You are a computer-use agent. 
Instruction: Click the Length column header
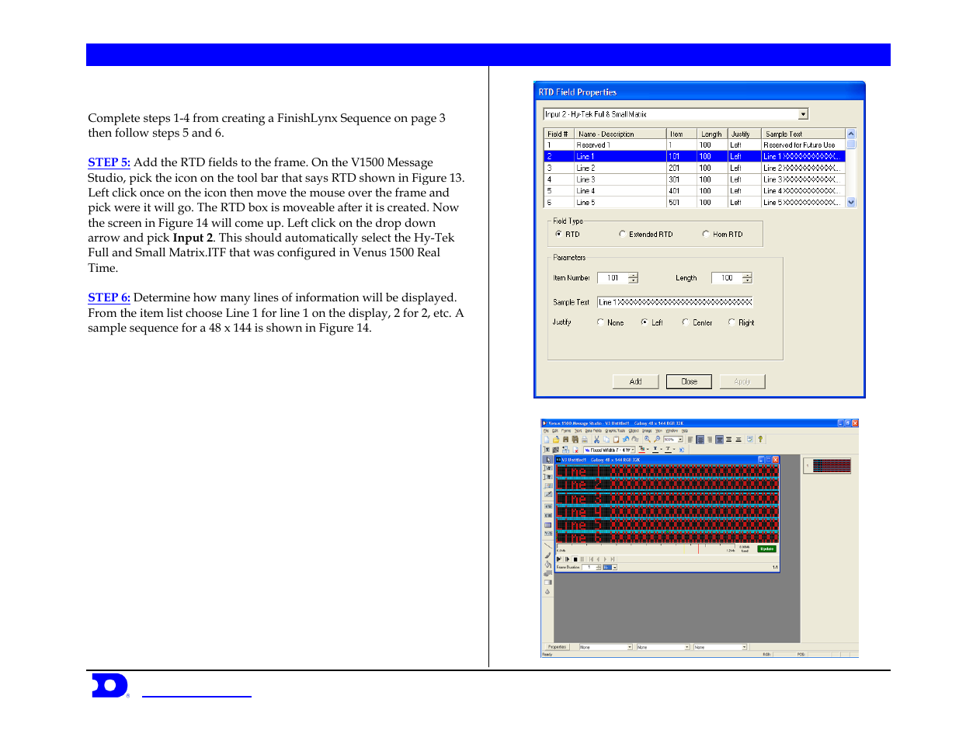(713, 134)
